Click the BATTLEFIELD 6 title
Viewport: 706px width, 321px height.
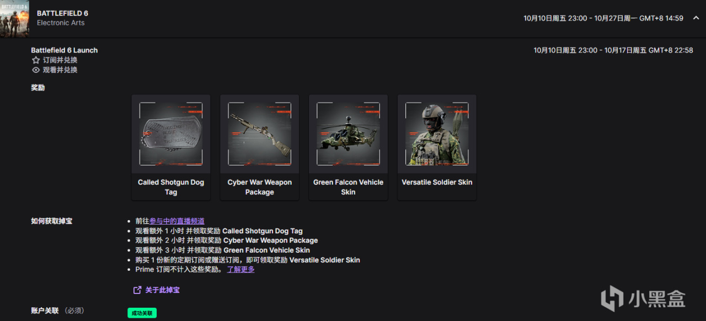pyautogui.click(x=62, y=13)
